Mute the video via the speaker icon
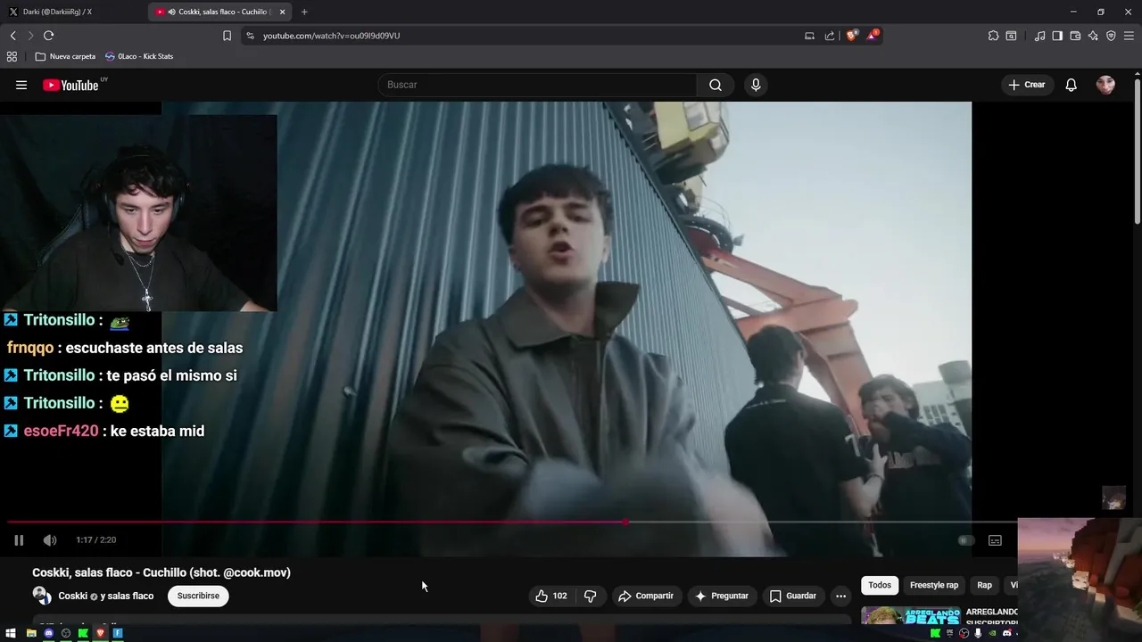Screen dimensions: 1142x642 (50, 540)
